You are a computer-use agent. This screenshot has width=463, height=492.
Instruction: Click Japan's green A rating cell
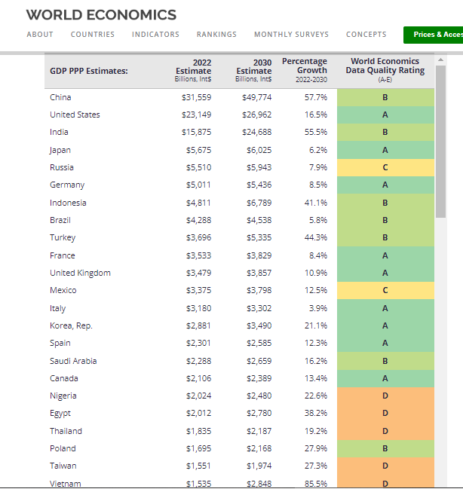(x=385, y=150)
